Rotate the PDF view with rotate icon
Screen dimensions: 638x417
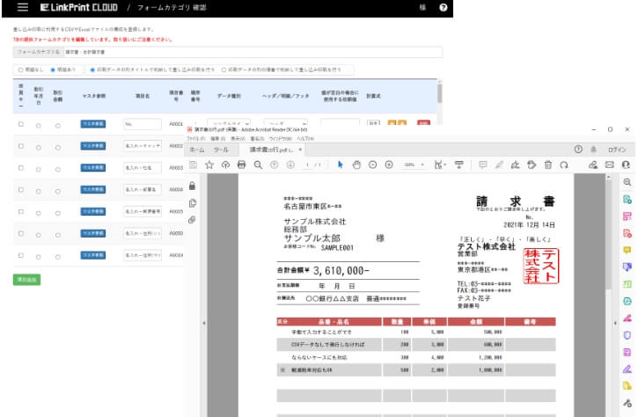(564, 165)
